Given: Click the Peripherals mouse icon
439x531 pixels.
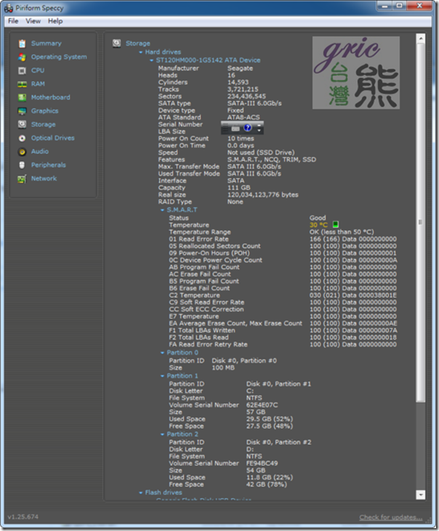Looking at the screenshot, I should click(22, 165).
